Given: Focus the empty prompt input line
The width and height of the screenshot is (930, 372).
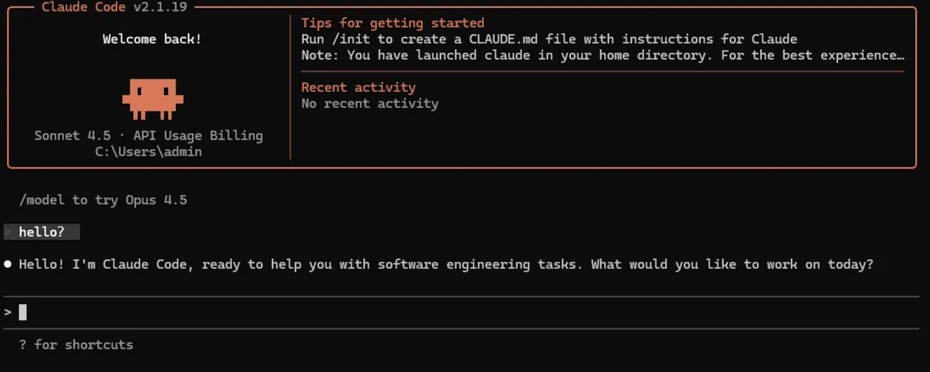Looking at the screenshot, I should click(x=452, y=312).
